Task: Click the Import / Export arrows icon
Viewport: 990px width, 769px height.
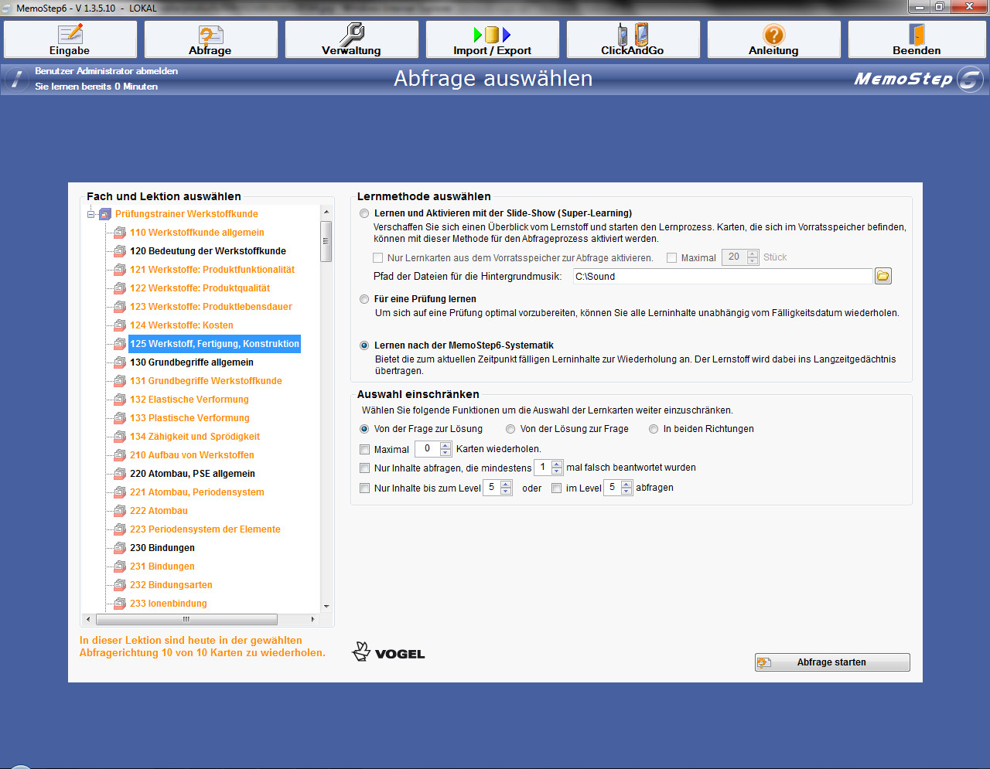Action: (x=492, y=35)
